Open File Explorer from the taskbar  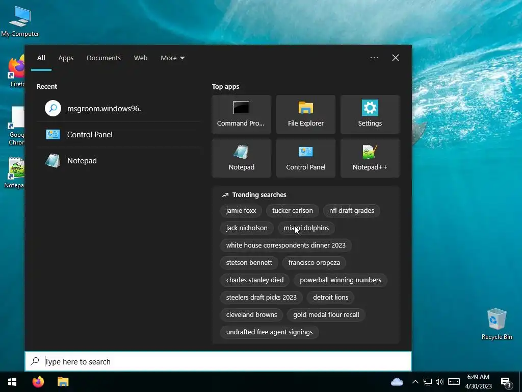pyautogui.click(x=63, y=382)
